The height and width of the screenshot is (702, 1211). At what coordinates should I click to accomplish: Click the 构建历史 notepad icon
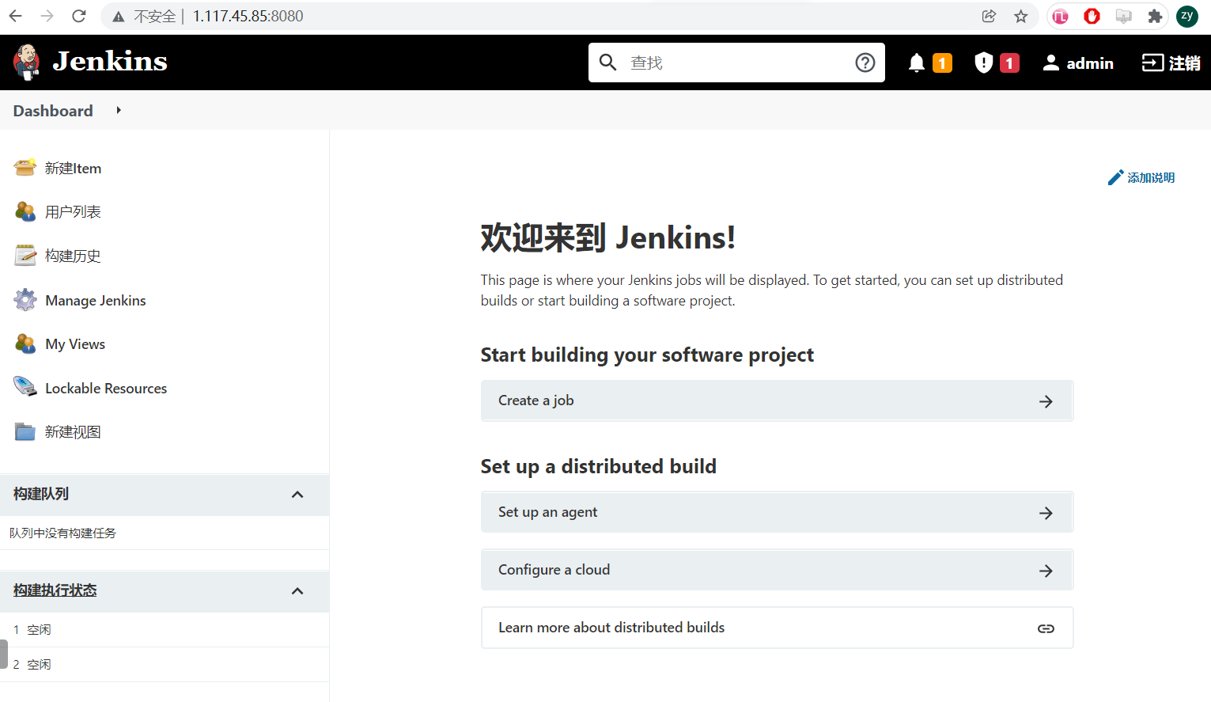pyautogui.click(x=25, y=256)
